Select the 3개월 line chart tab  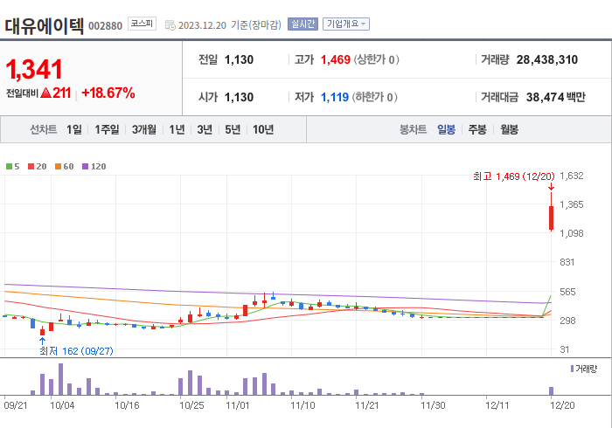[x=144, y=129]
